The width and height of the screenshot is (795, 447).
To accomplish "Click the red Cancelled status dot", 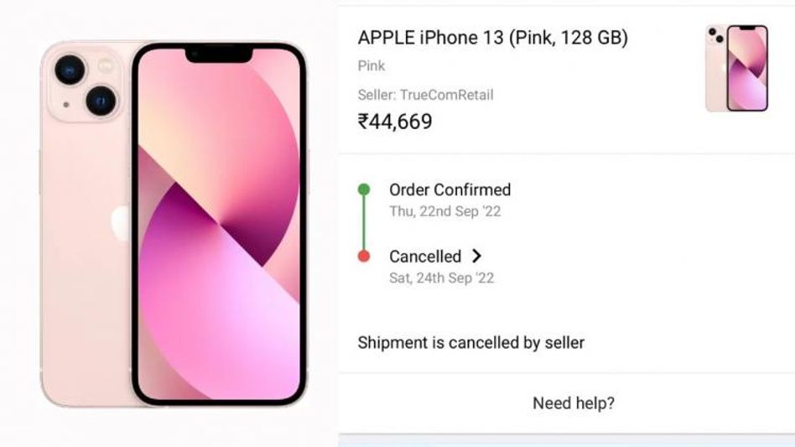I will [364, 257].
